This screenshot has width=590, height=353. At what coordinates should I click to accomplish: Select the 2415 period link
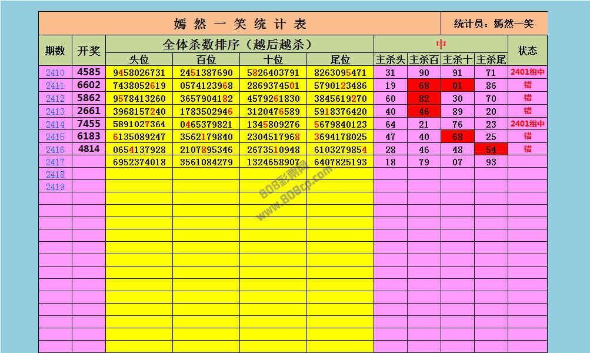coord(55,137)
